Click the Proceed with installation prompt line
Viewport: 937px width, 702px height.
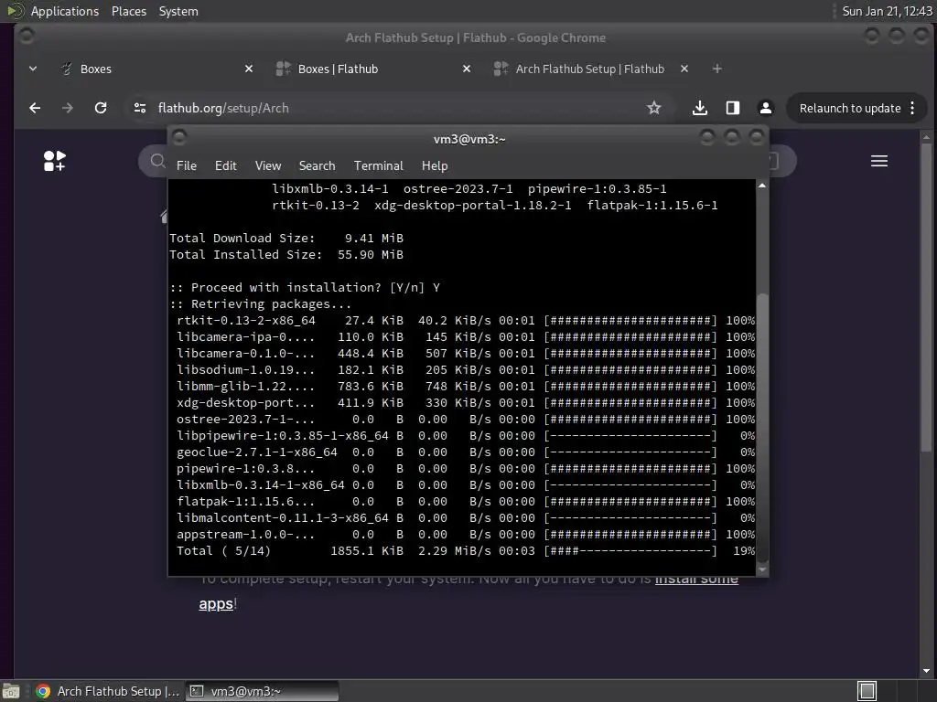305,288
